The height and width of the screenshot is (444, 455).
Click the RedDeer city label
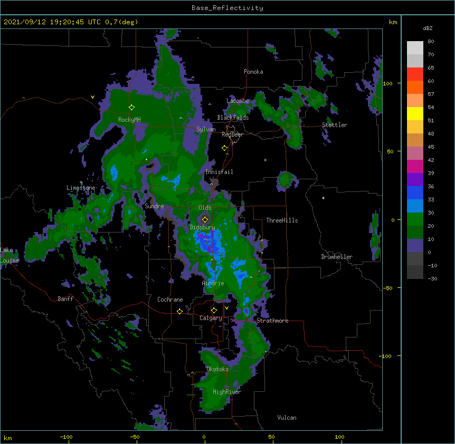(232, 134)
